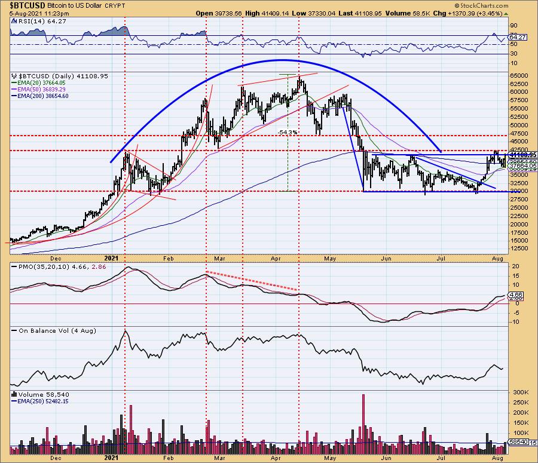This screenshot has height=463, width=538.
Task: Click the -54.3% decline annotation
Action: 288,132
